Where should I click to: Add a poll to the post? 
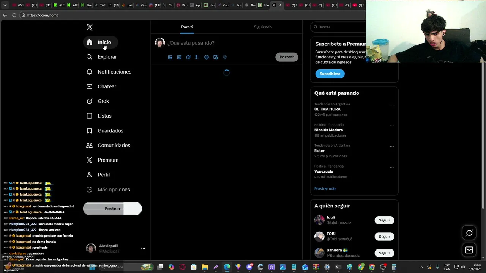[197, 57]
